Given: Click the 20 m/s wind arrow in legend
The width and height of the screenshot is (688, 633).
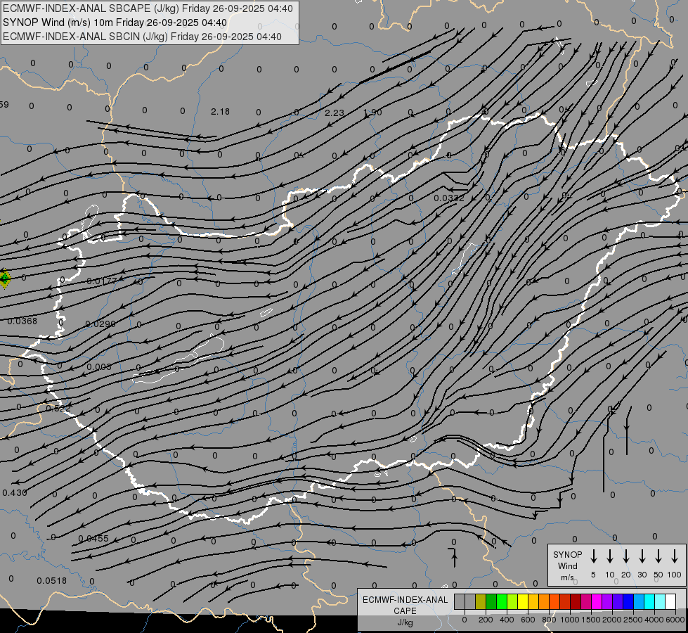Looking at the screenshot, I should (626, 556).
